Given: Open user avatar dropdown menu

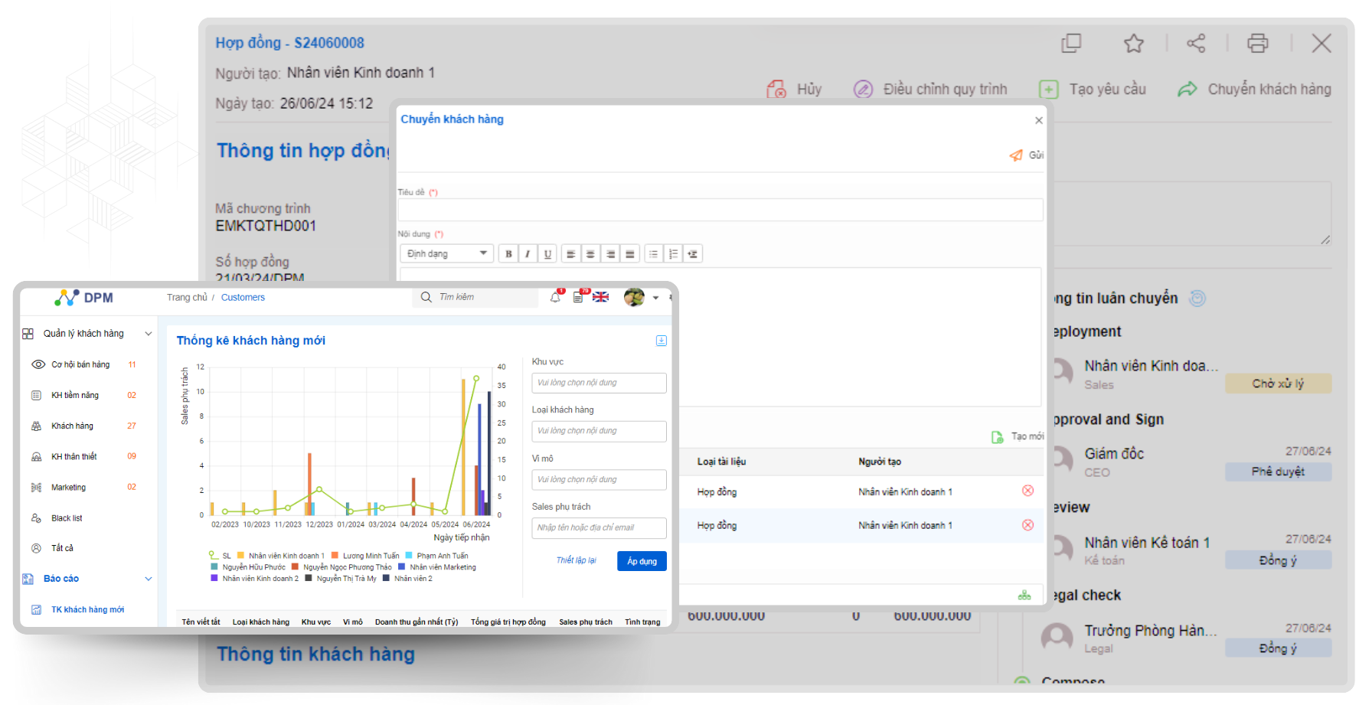Looking at the screenshot, I should tap(642, 297).
